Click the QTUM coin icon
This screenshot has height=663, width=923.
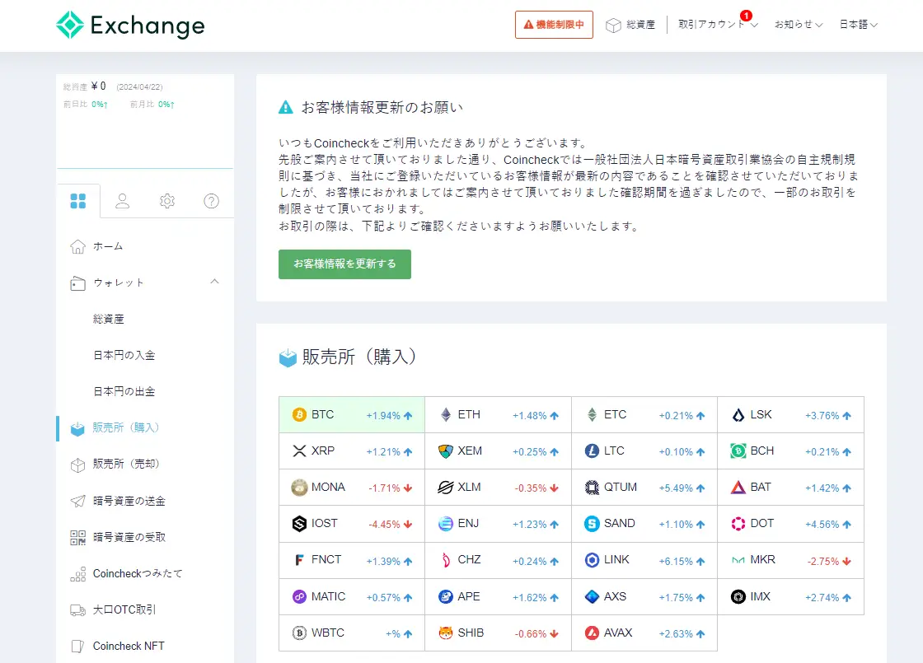coord(592,488)
